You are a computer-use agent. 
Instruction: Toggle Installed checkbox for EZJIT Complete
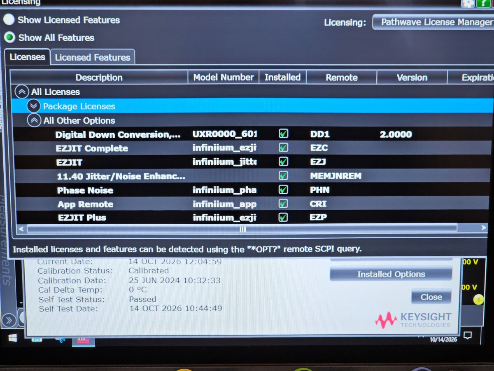[283, 147]
